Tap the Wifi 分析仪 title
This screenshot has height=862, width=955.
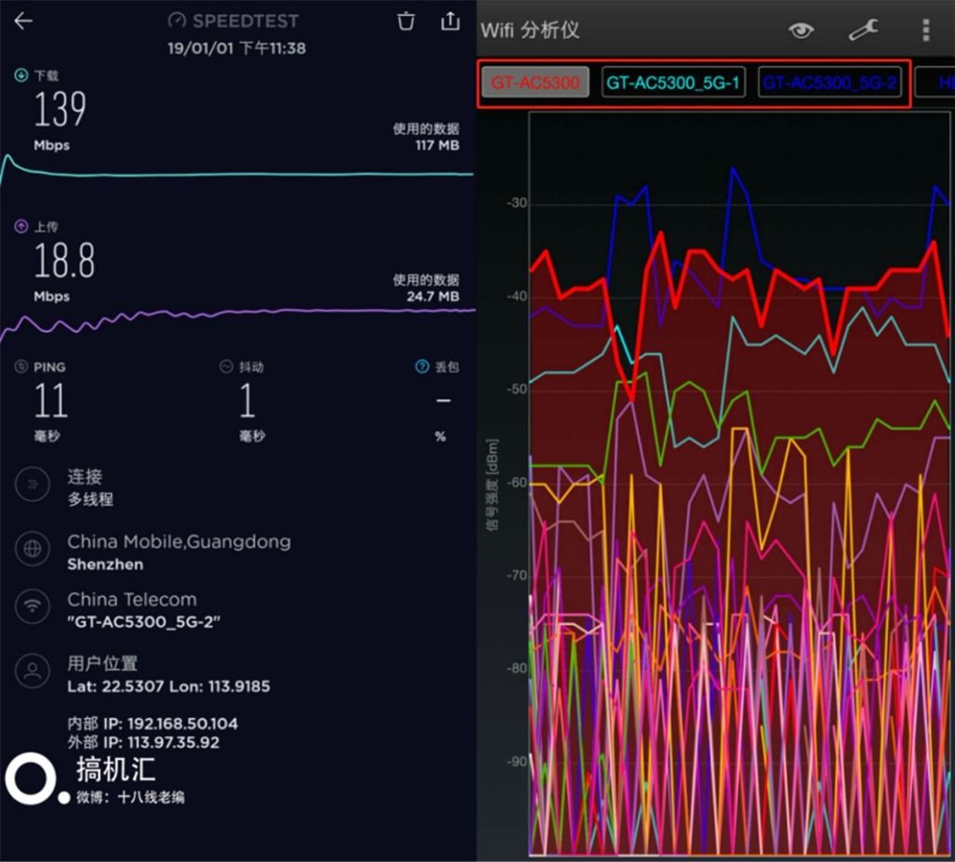tap(530, 29)
